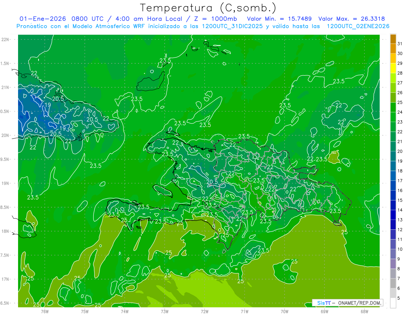The height and width of the screenshot is (316, 409).
Task: Click the legend swatch between 28 and 29
Action: [393, 68]
